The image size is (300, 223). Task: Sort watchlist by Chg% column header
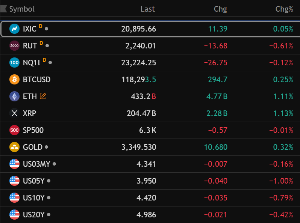pos(284,9)
